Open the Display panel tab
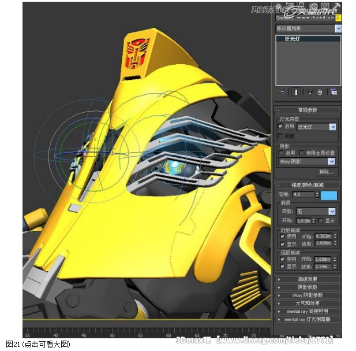The image size is (356, 351). coord(325,6)
